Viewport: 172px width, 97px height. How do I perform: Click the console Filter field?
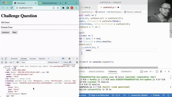tap(34, 62)
